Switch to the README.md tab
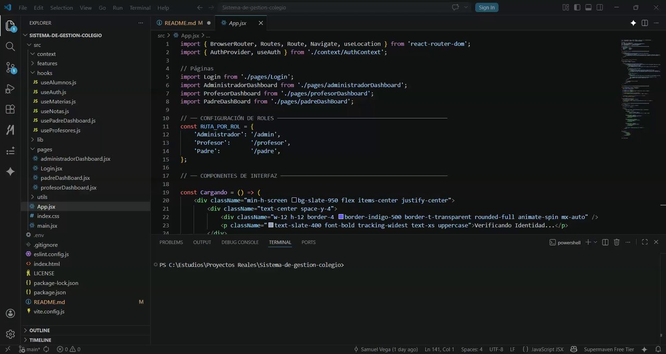Screen dimensions: 666x354 click(x=180, y=23)
